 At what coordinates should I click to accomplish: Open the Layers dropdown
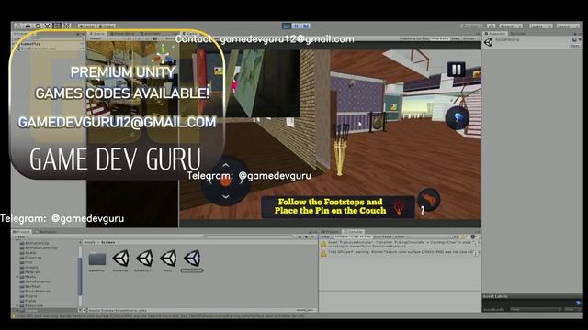coord(540,26)
